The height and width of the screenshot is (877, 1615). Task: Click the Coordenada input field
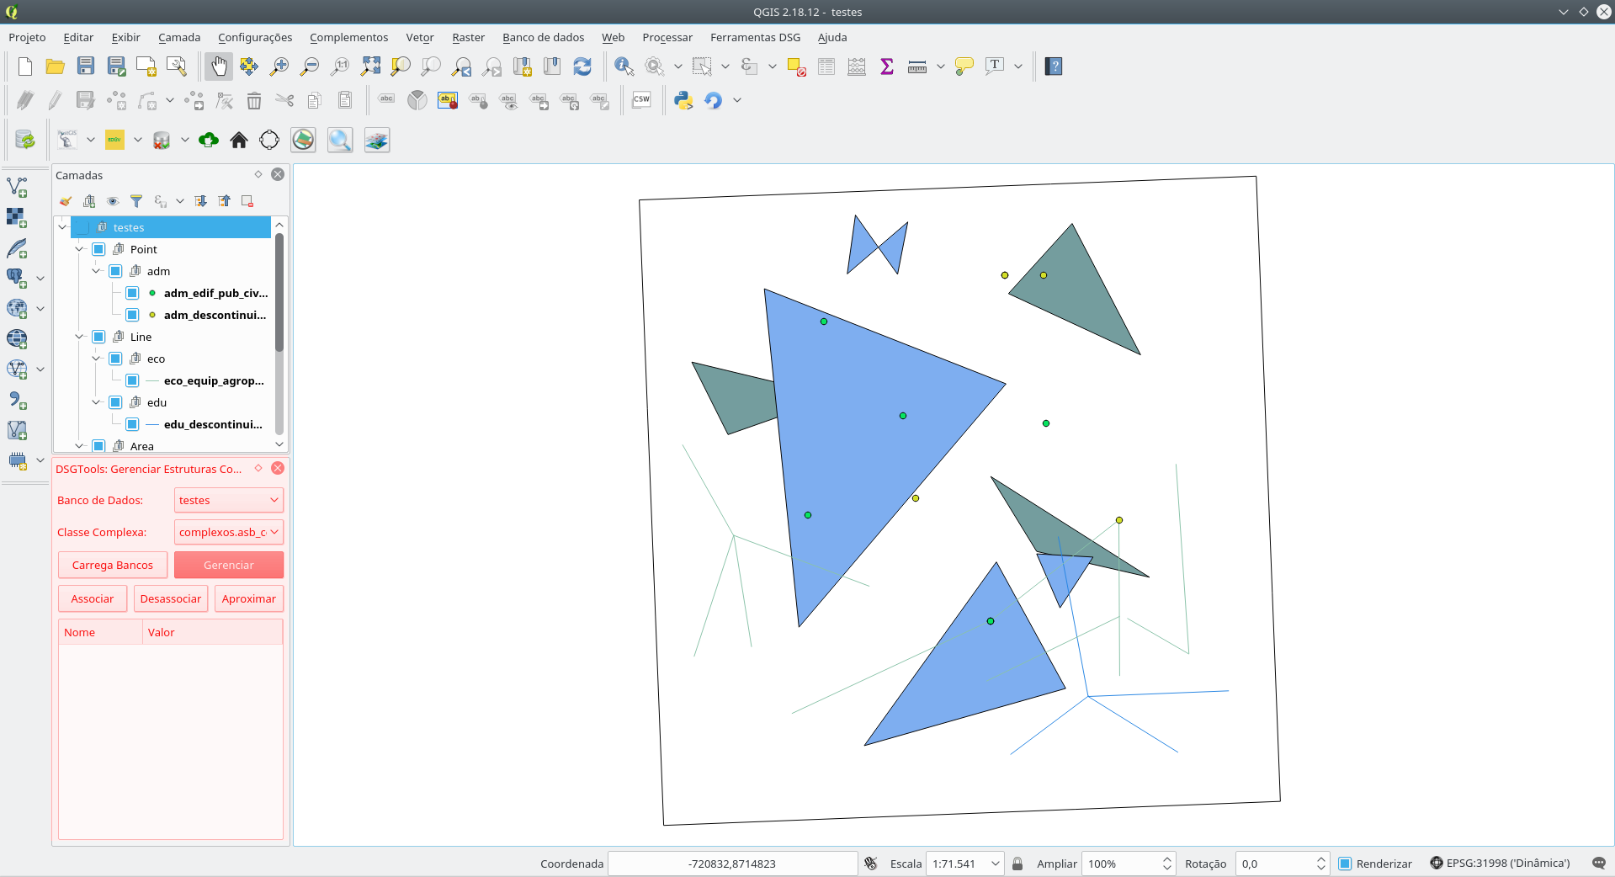pos(732,864)
